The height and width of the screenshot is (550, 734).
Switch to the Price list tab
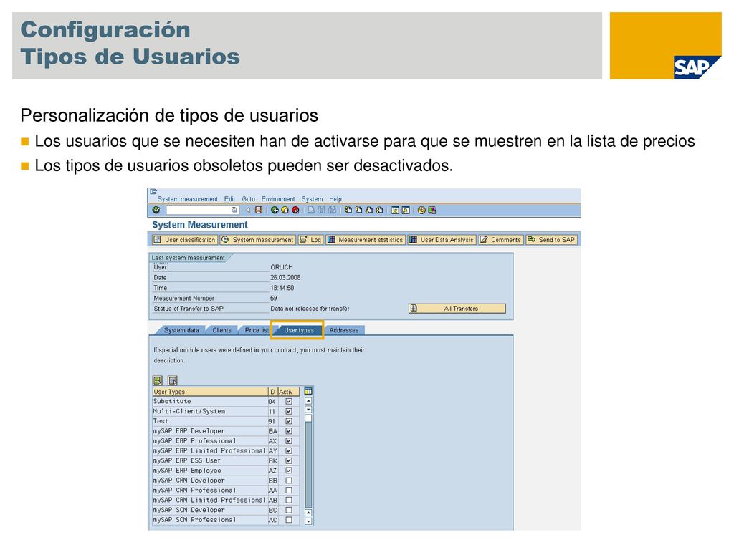pyautogui.click(x=256, y=330)
